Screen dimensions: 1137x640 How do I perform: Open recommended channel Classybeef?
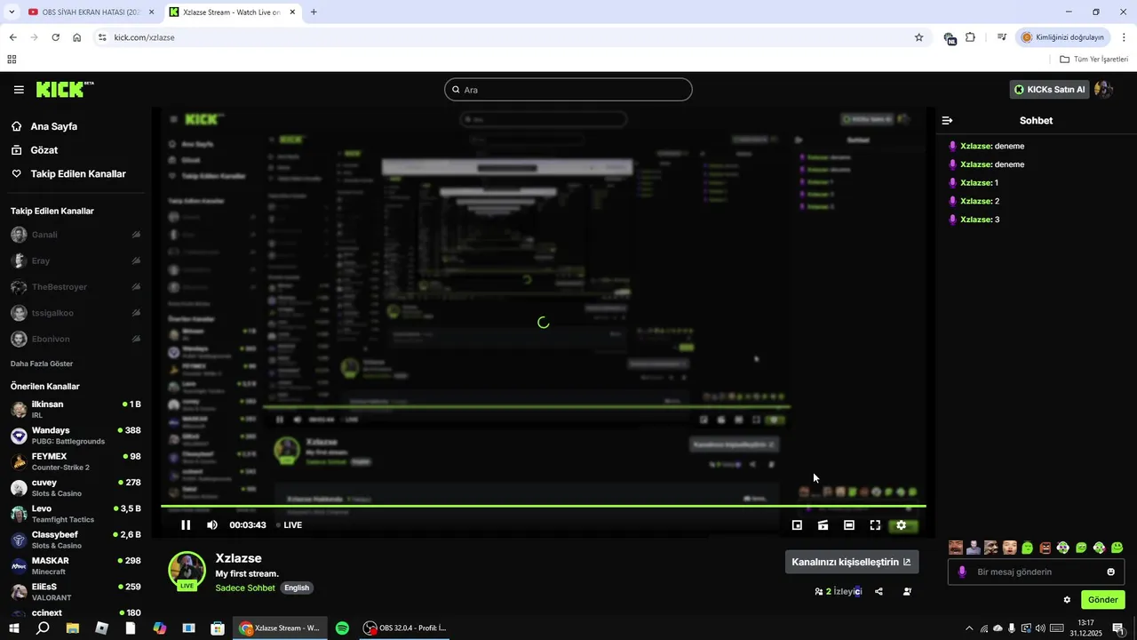coord(76,540)
